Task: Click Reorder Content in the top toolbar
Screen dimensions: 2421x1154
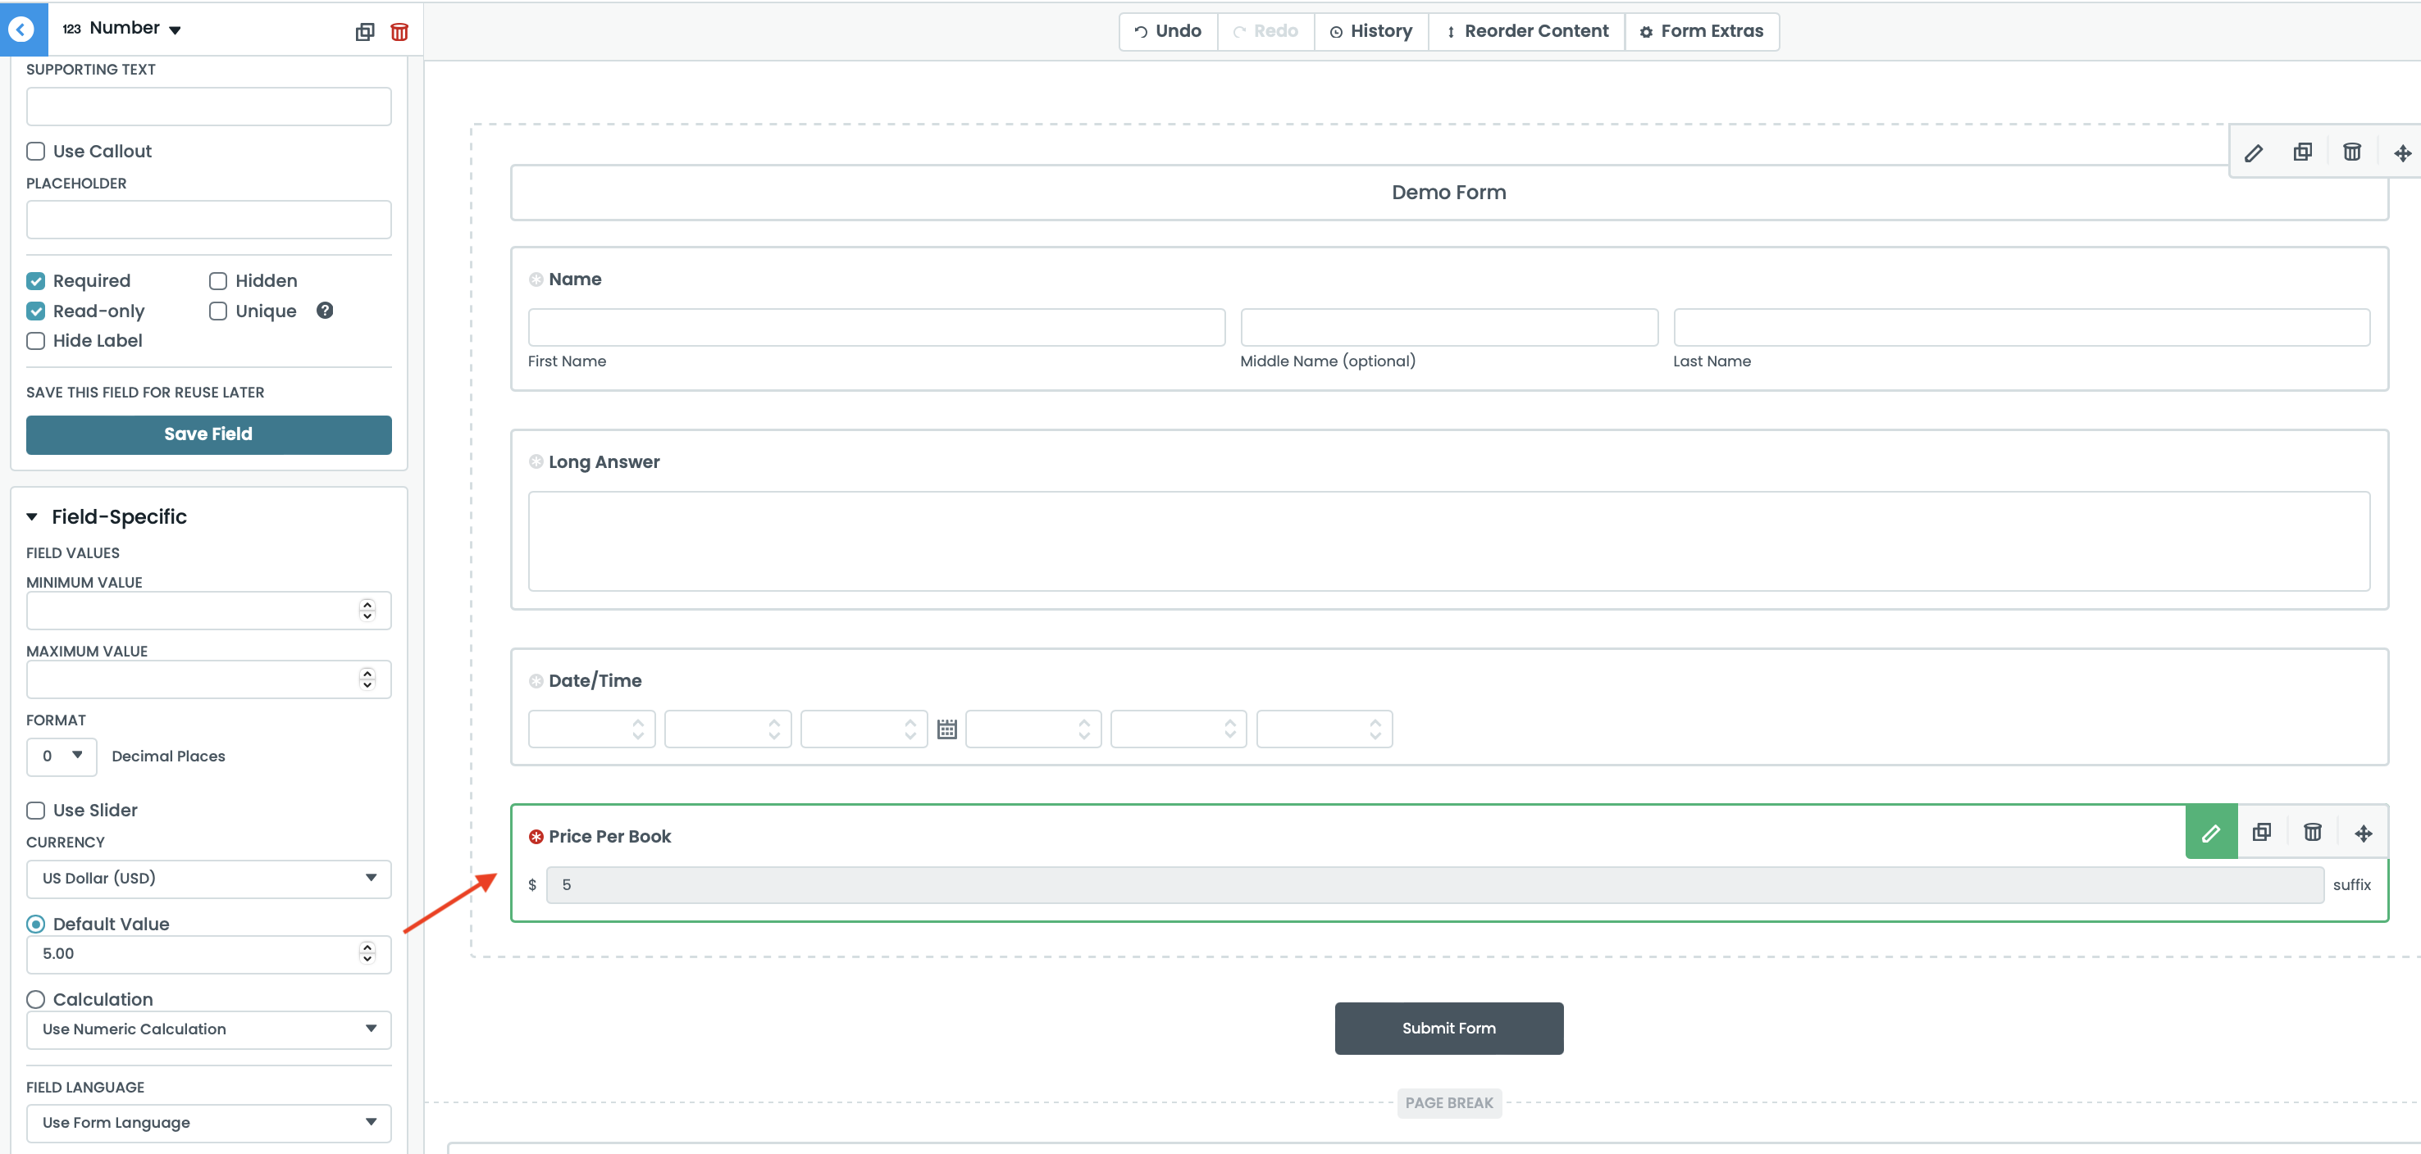Action: pos(1527,31)
